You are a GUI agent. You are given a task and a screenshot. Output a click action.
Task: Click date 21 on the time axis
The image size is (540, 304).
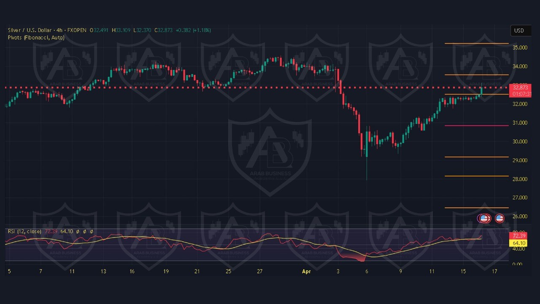tap(197, 271)
